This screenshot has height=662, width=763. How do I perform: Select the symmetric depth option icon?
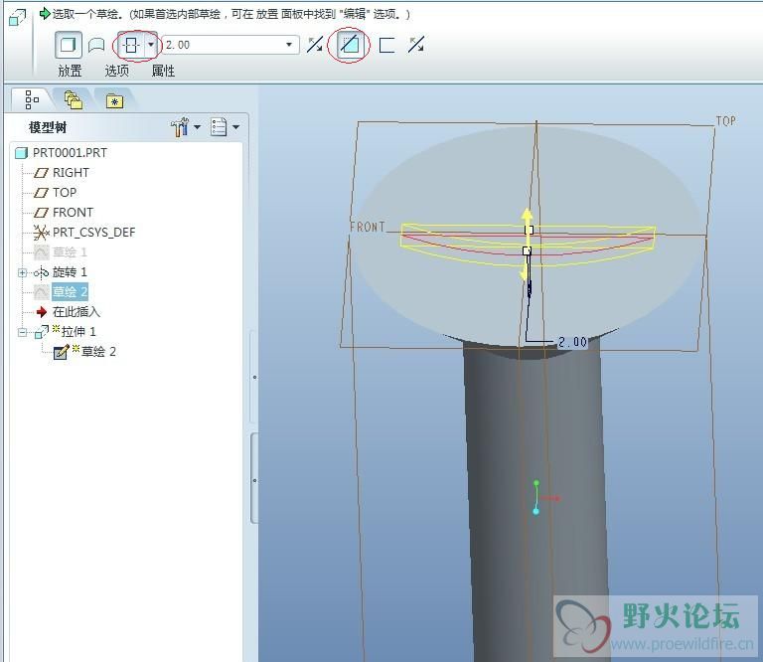click(131, 46)
